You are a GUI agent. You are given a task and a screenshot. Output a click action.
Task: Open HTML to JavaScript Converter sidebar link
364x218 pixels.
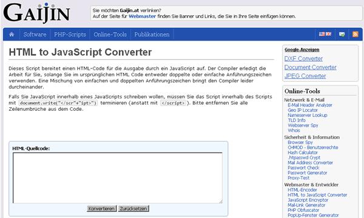pyautogui.click(x=317, y=195)
